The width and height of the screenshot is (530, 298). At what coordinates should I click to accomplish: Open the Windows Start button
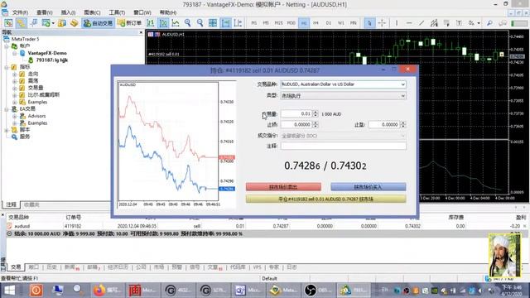tap(9, 291)
